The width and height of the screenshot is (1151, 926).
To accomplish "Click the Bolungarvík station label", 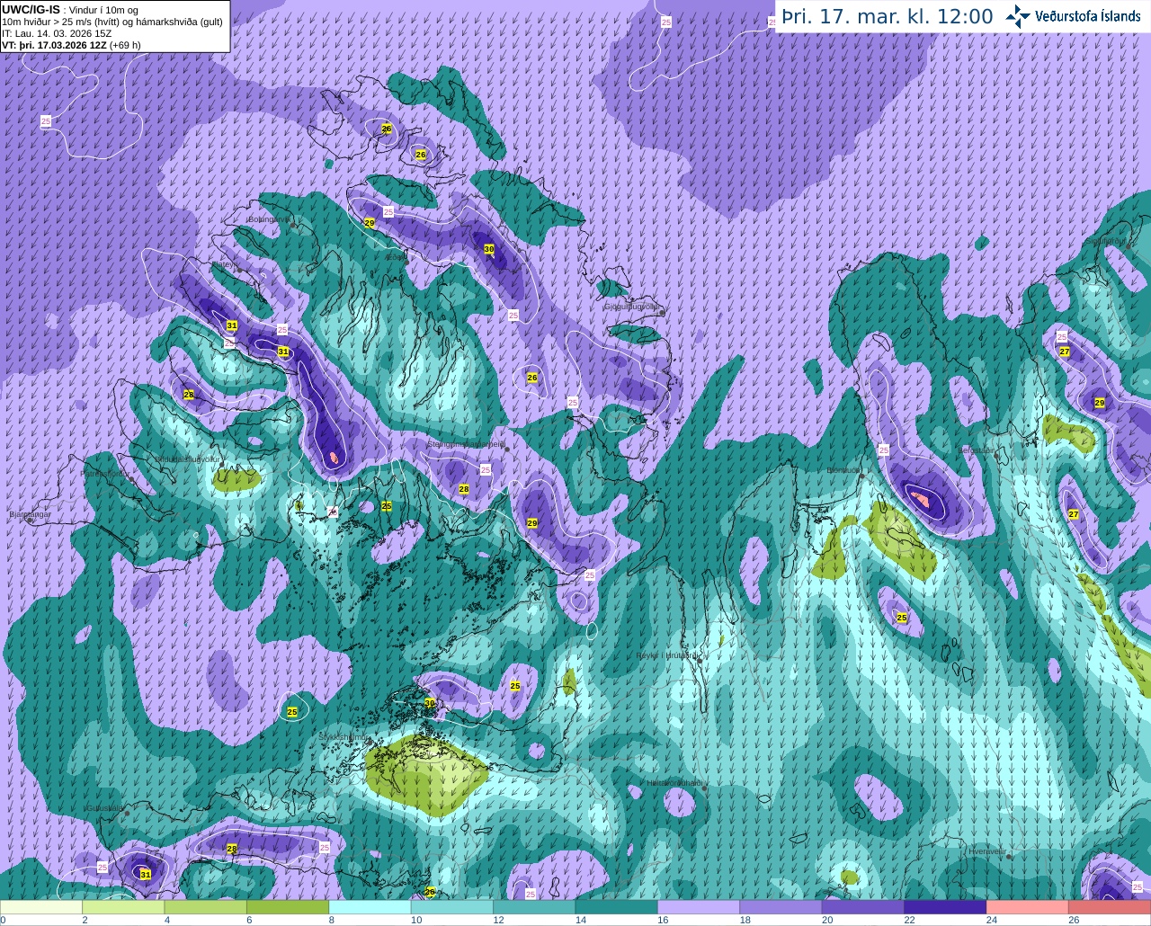I will click(x=268, y=218).
